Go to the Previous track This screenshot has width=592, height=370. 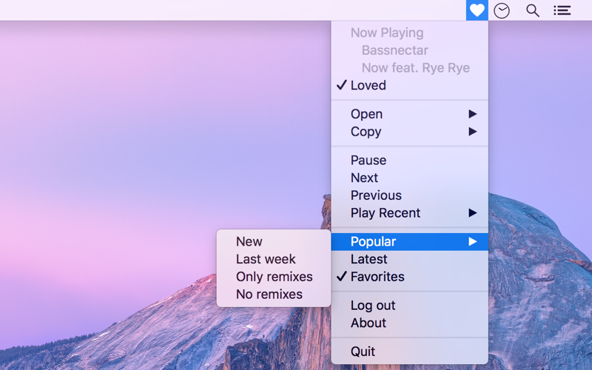[410, 195]
